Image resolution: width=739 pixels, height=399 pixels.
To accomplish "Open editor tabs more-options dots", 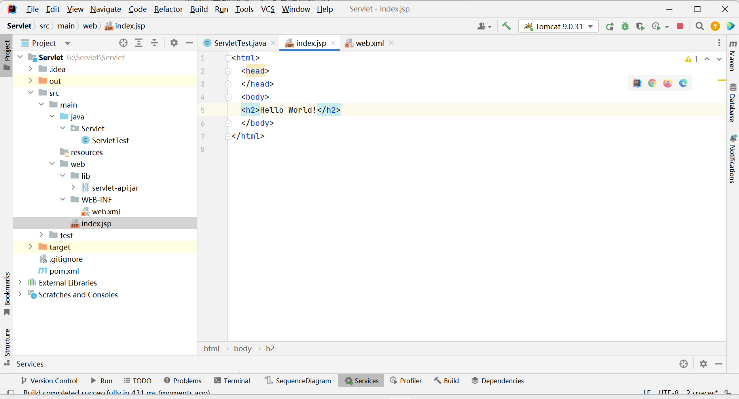I will (719, 43).
